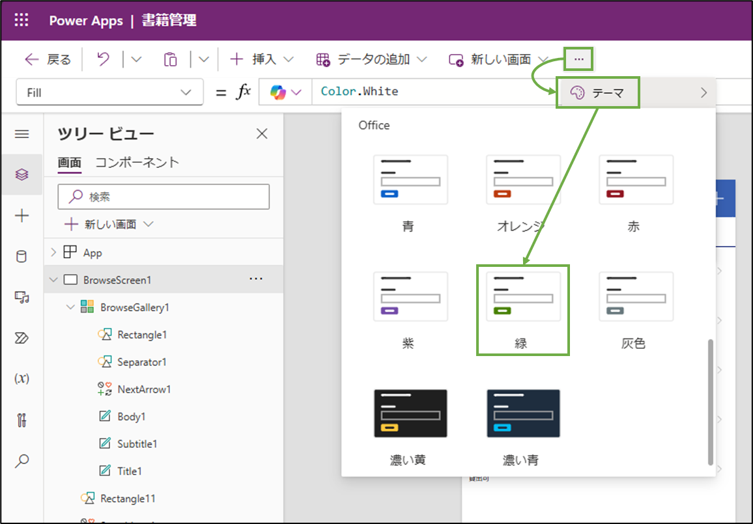The image size is (753, 524).
Task: Click the toolbar overflow ellipsis button
Action: (x=578, y=59)
